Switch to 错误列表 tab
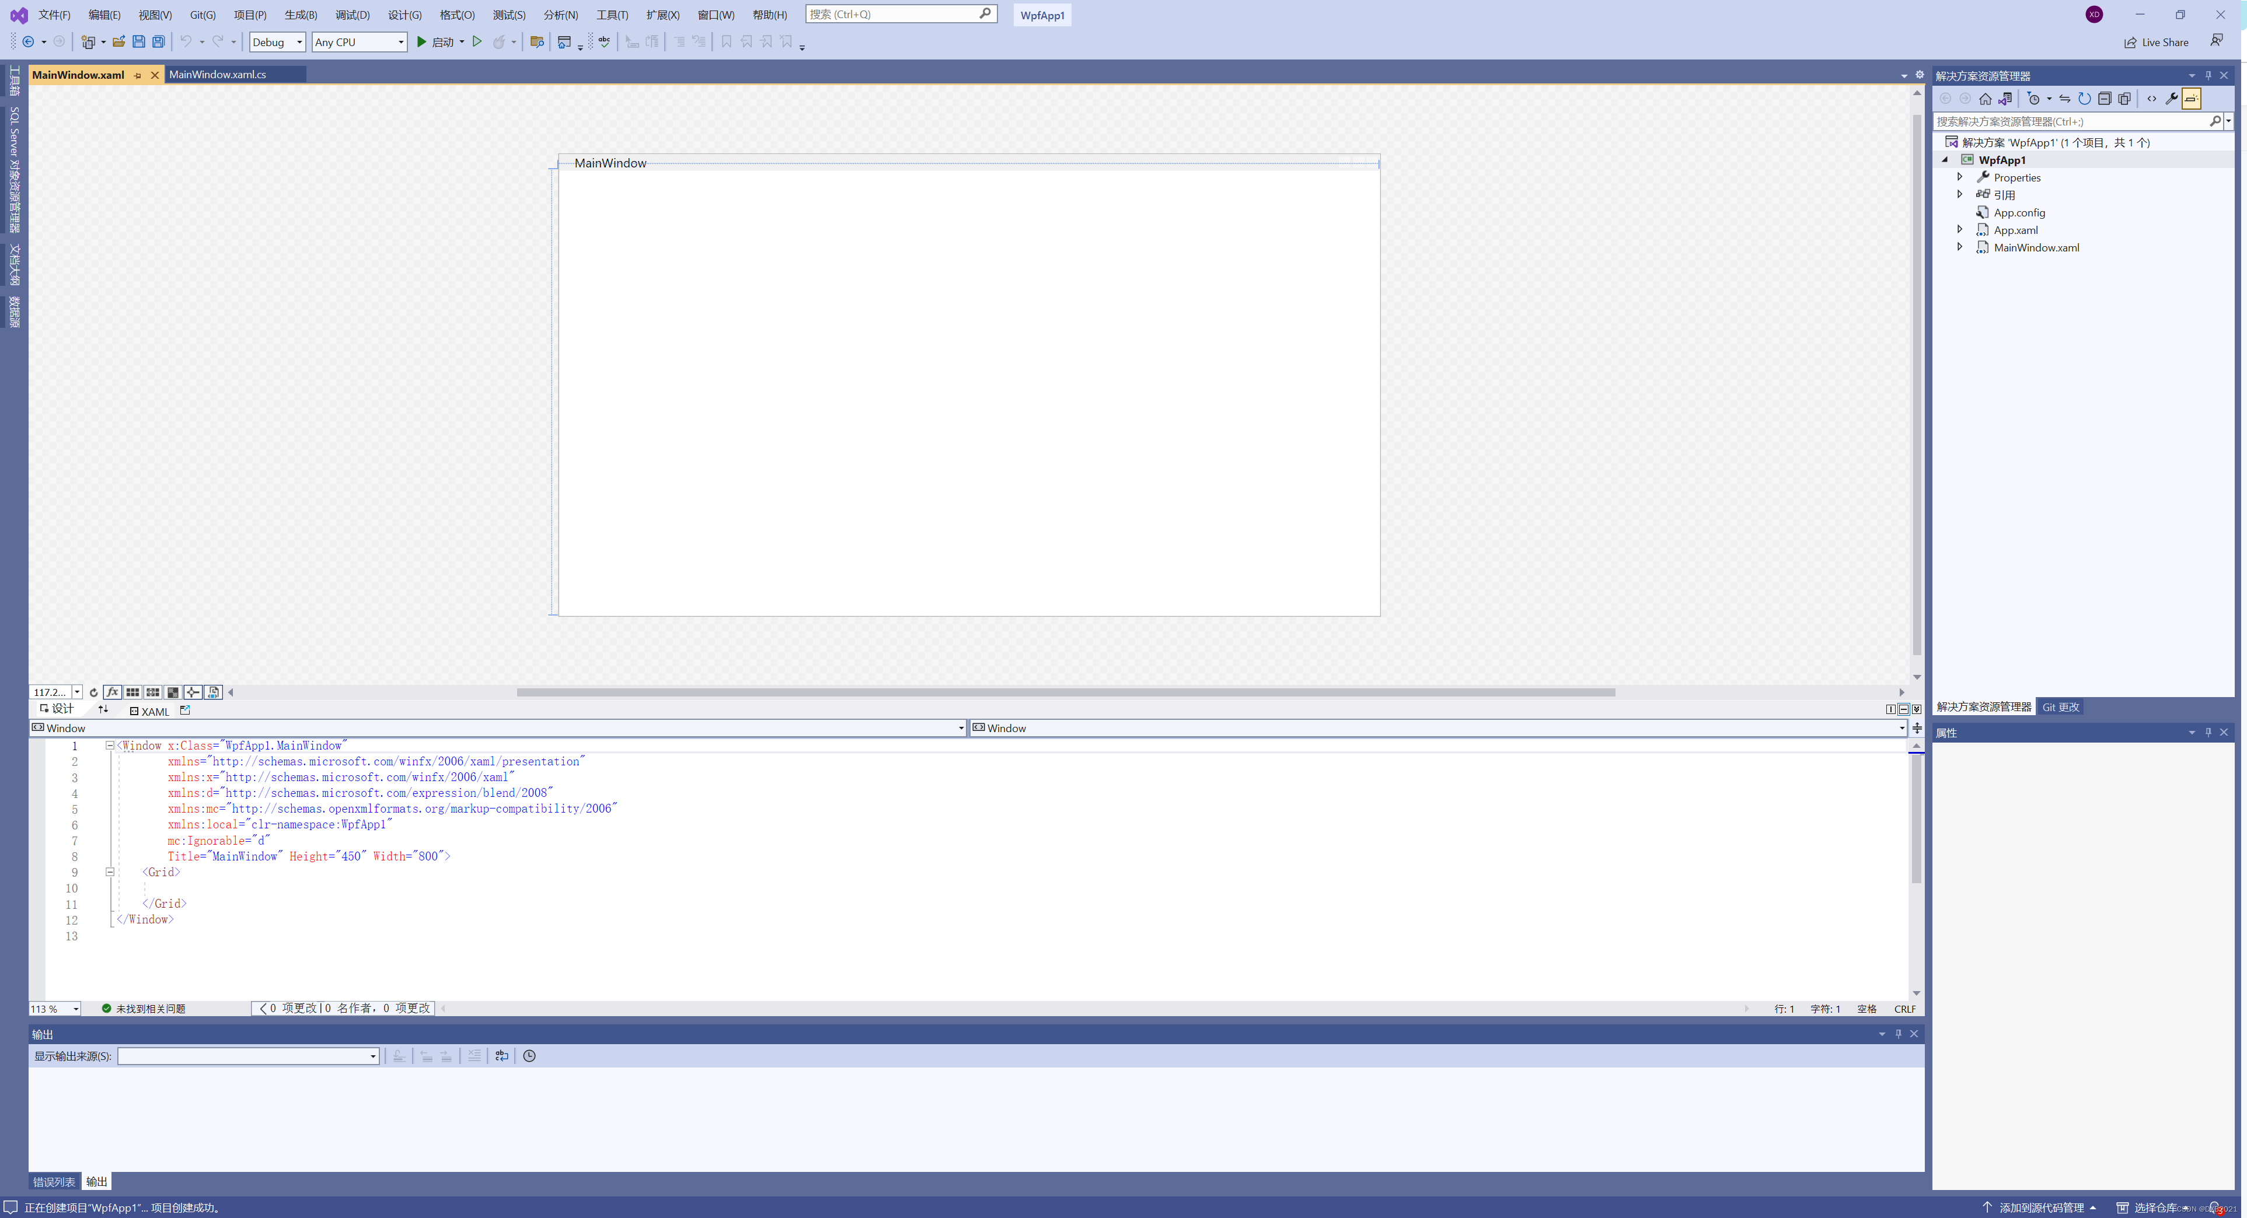This screenshot has width=2247, height=1218. point(54,1182)
